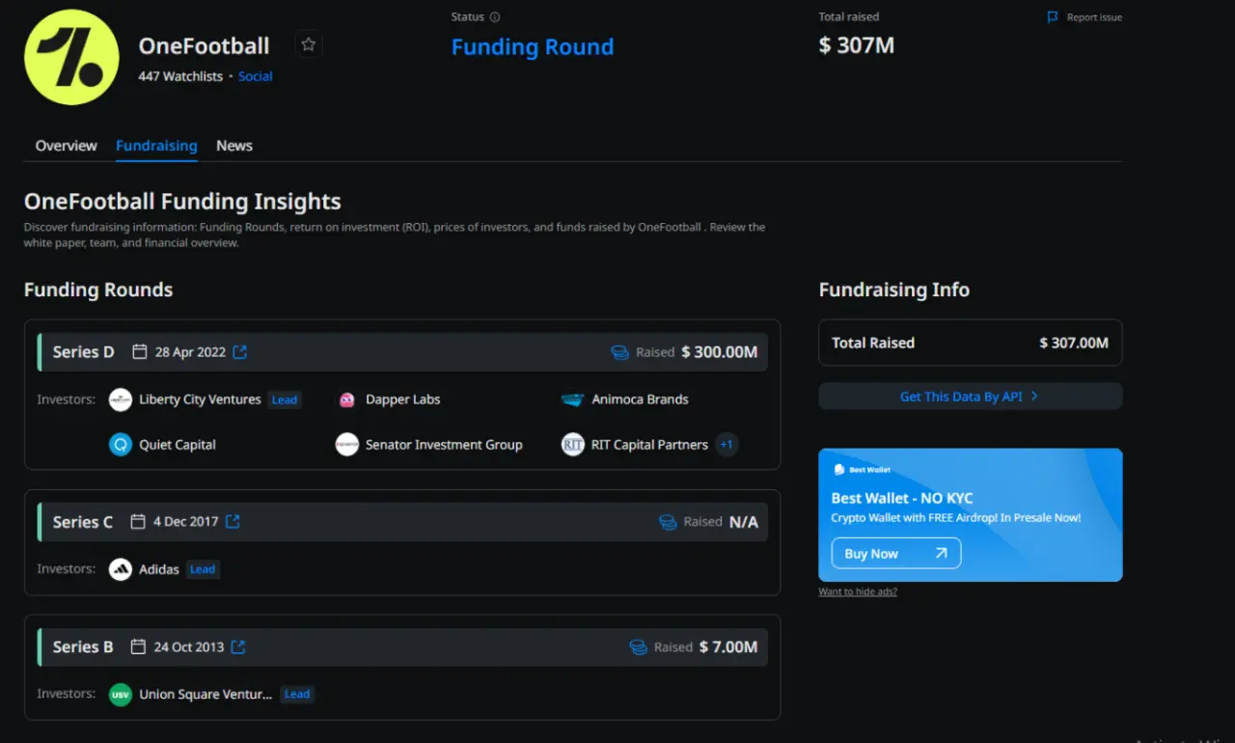Click the $ 300.00M raised amount
Screen dimensions: 1235x743
pos(720,352)
